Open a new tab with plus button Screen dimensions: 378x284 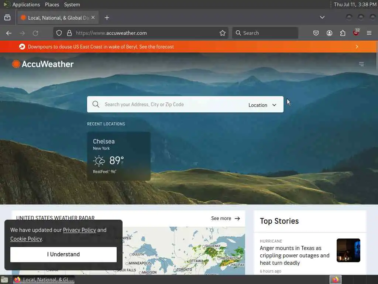tap(107, 18)
